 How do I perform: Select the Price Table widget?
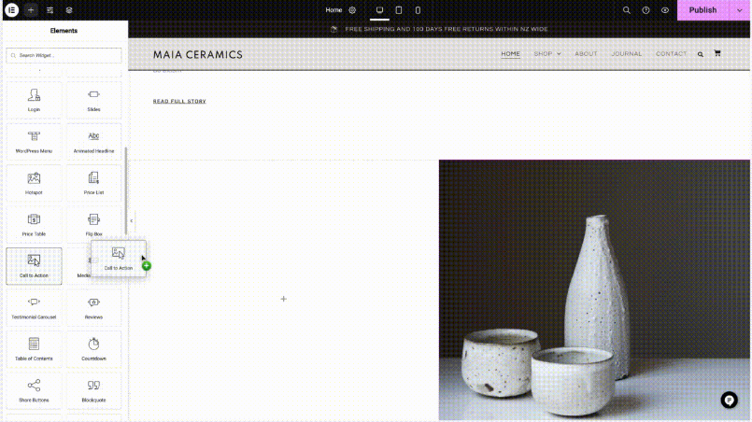[34, 225]
